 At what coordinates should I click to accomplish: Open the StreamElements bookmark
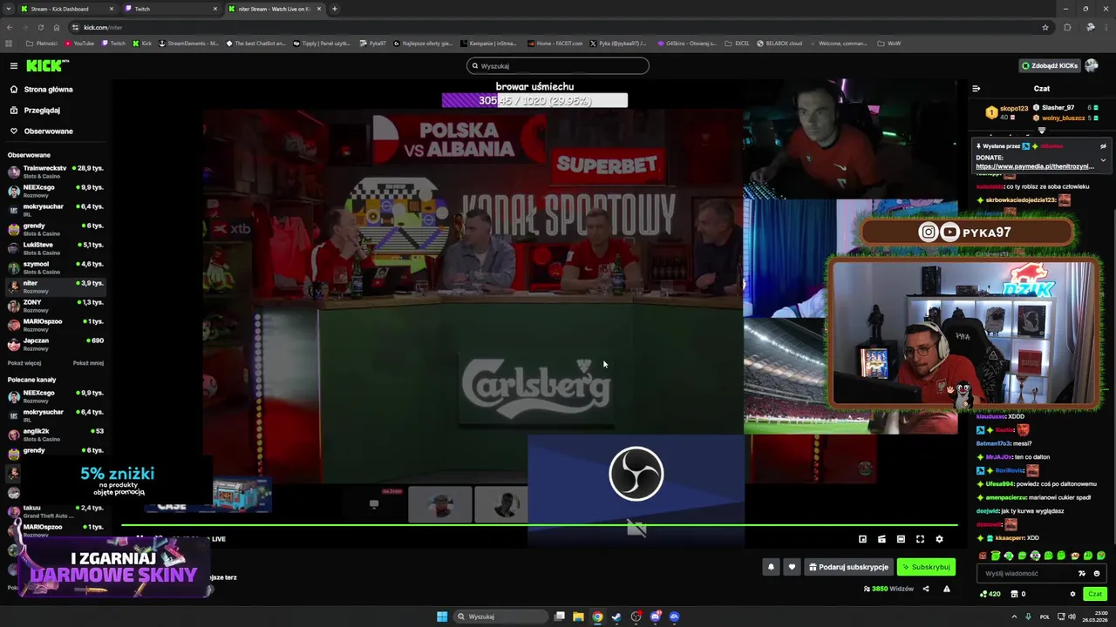coord(188,44)
